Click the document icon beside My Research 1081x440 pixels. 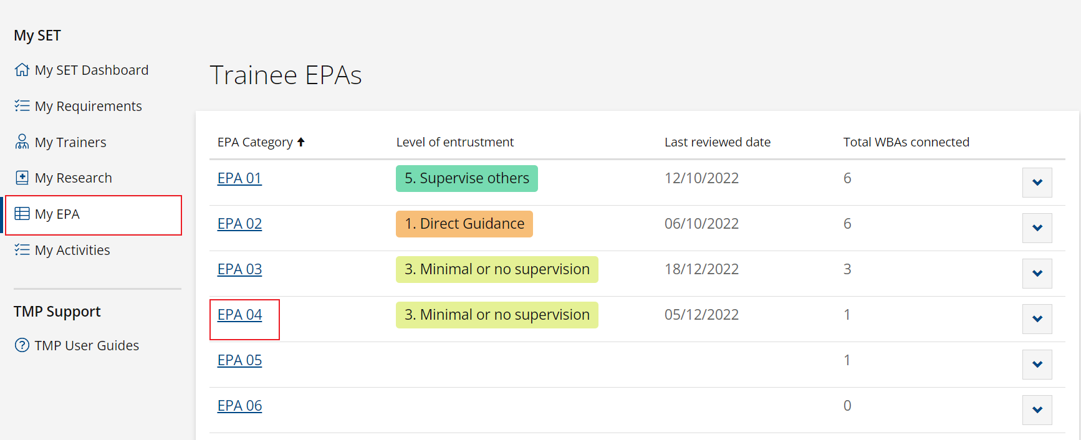tap(22, 178)
